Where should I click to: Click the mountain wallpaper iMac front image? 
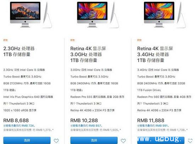point(25,14)
